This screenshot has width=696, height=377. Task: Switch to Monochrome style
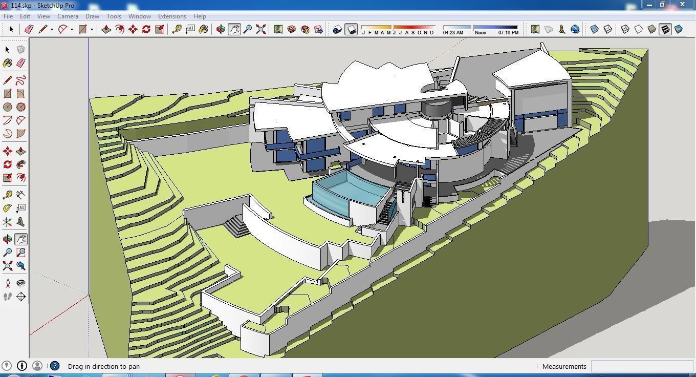[x=679, y=29]
